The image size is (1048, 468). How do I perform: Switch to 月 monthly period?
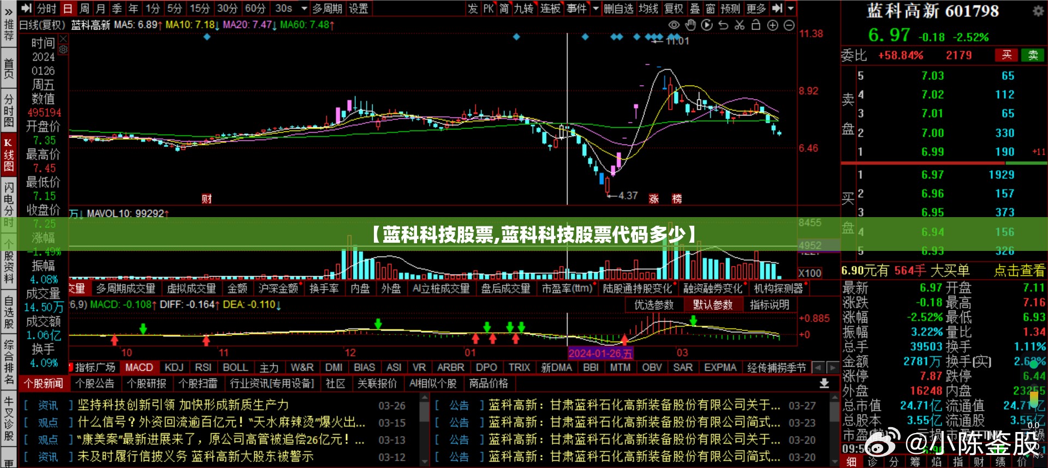pyautogui.click(x=100, y=8)
